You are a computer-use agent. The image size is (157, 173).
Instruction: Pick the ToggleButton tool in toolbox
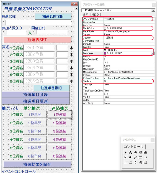135,157
